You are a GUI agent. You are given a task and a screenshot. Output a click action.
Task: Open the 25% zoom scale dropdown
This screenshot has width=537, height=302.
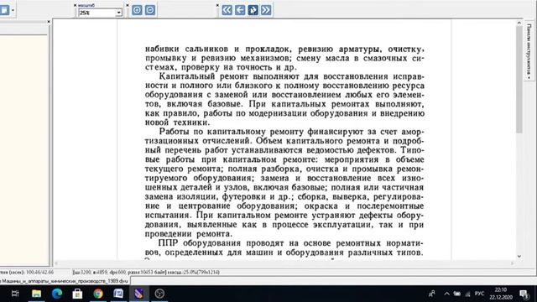[118, 13]
